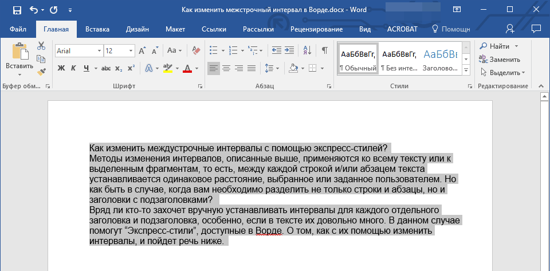
Task: Toggle show paragraph marks (¶)
Action: coord(324,50)
